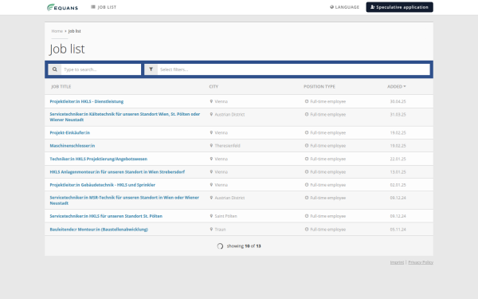Click location pin beside Theresienfeld
Screen dimensions: 478x299
click(x=211, y=146)
